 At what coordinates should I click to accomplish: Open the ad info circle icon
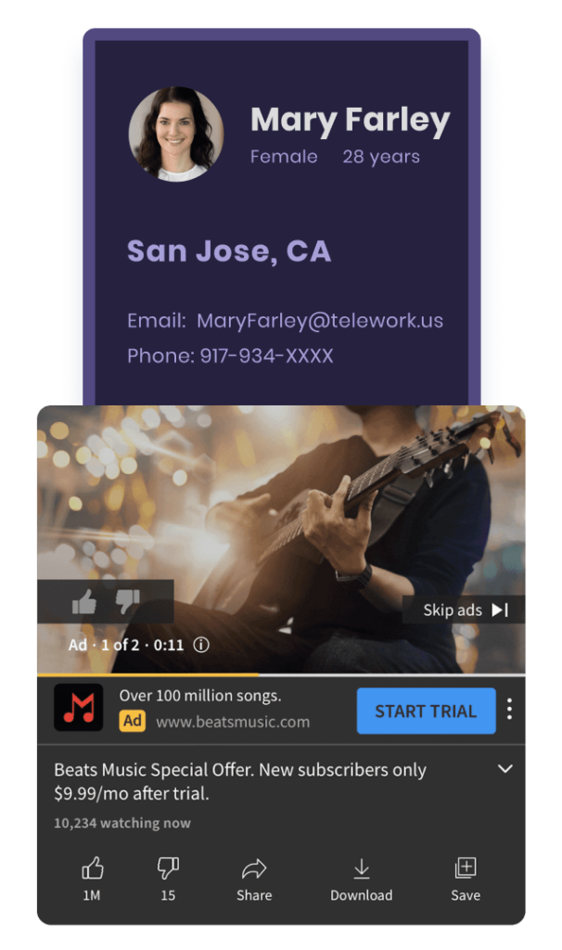[201, 645]
